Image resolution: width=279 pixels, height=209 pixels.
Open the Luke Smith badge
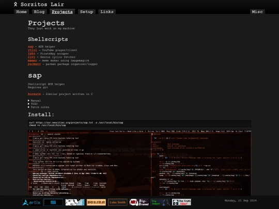(118, 202)
